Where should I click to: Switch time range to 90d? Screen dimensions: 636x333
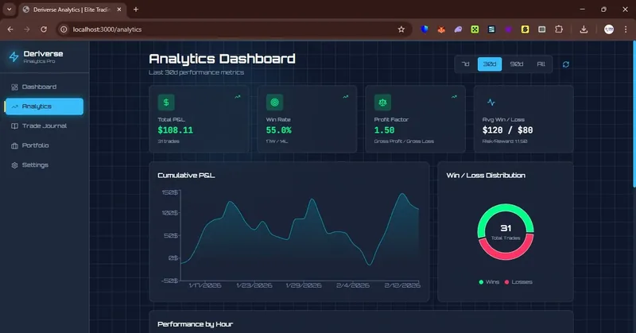(x=516, y=64)
